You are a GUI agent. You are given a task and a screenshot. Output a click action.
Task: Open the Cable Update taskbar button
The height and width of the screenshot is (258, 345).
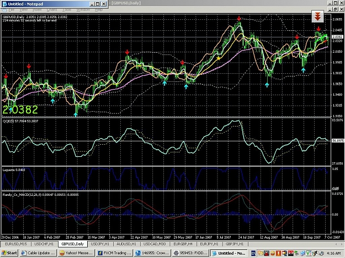point(38,253)
